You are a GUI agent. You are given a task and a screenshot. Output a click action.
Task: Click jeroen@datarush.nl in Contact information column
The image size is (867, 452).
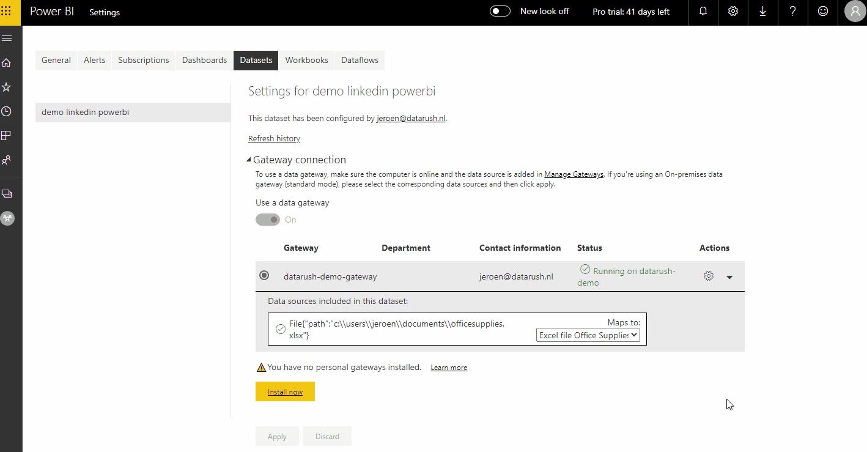tap(516, 276)
